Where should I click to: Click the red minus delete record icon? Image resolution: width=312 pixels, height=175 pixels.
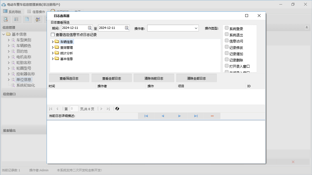point(212,116)
